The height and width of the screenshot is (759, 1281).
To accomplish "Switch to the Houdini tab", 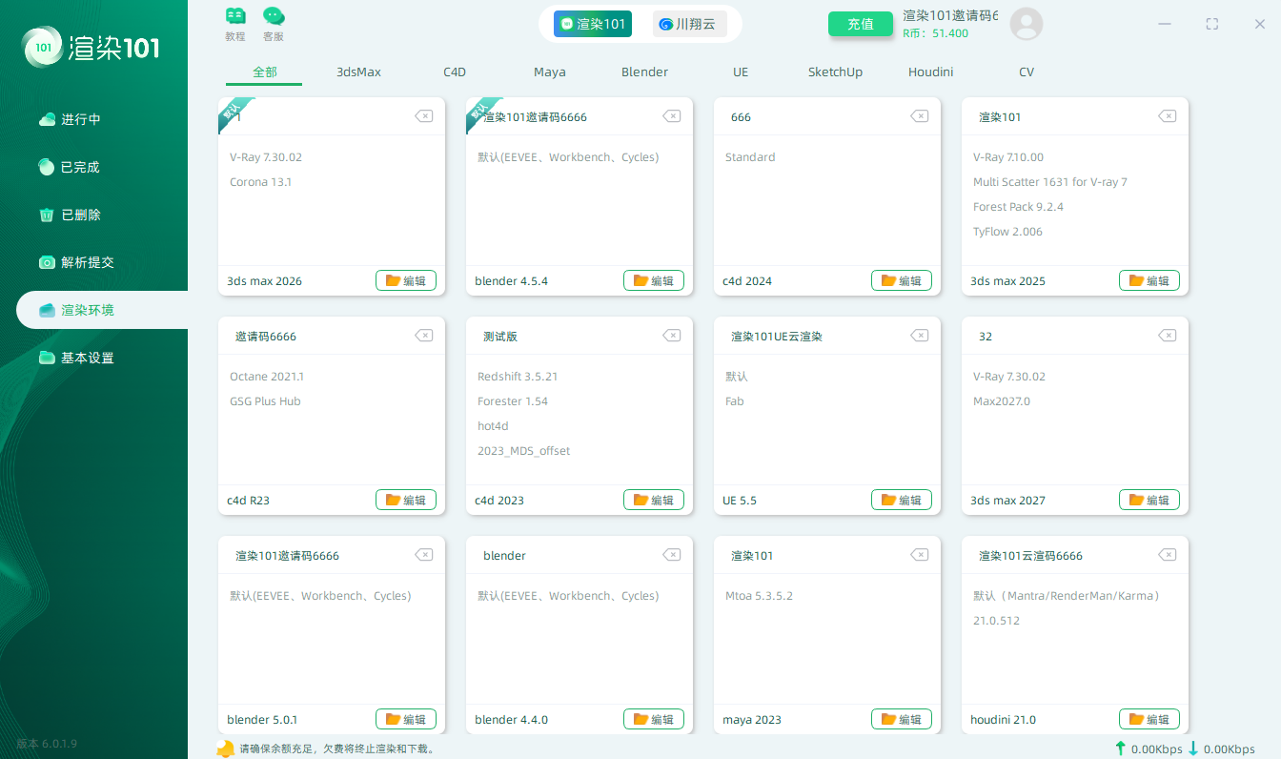I will pos(930,72).
